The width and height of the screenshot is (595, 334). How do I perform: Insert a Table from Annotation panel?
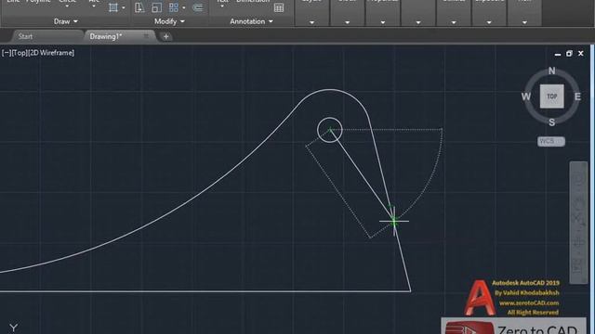tap(279, 8)
